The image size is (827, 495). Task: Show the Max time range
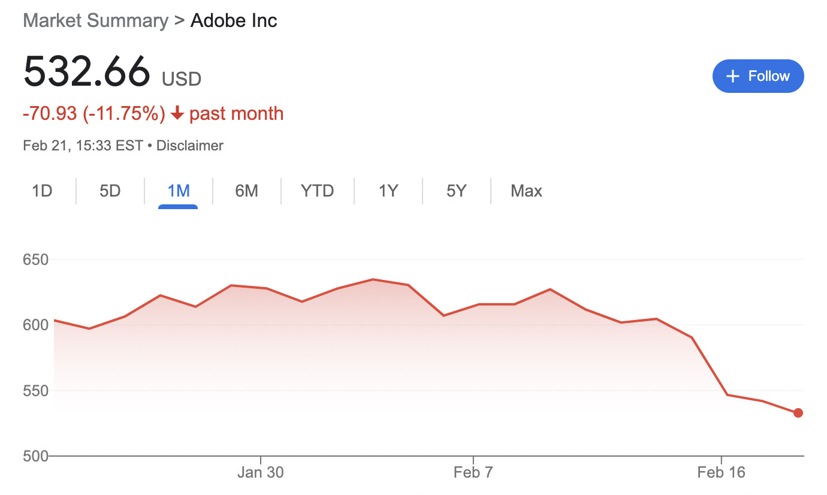coord(526,191)
